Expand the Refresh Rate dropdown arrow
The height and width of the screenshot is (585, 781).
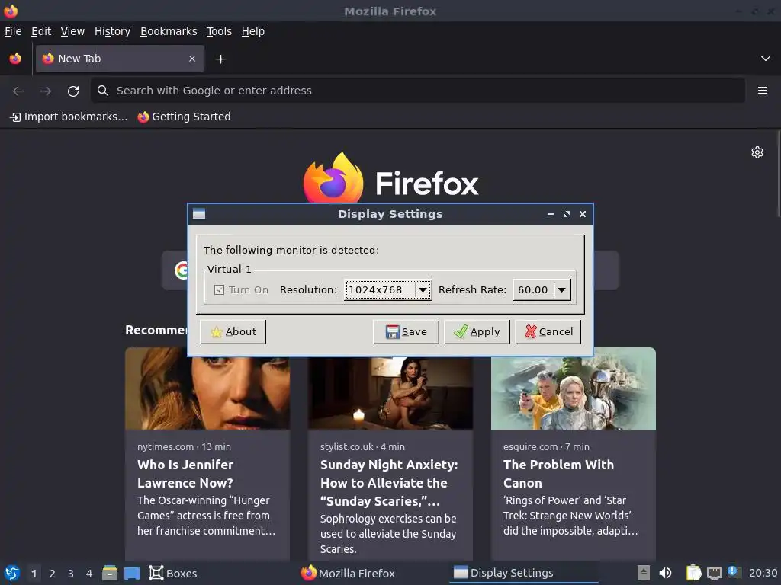pos(562,290)
